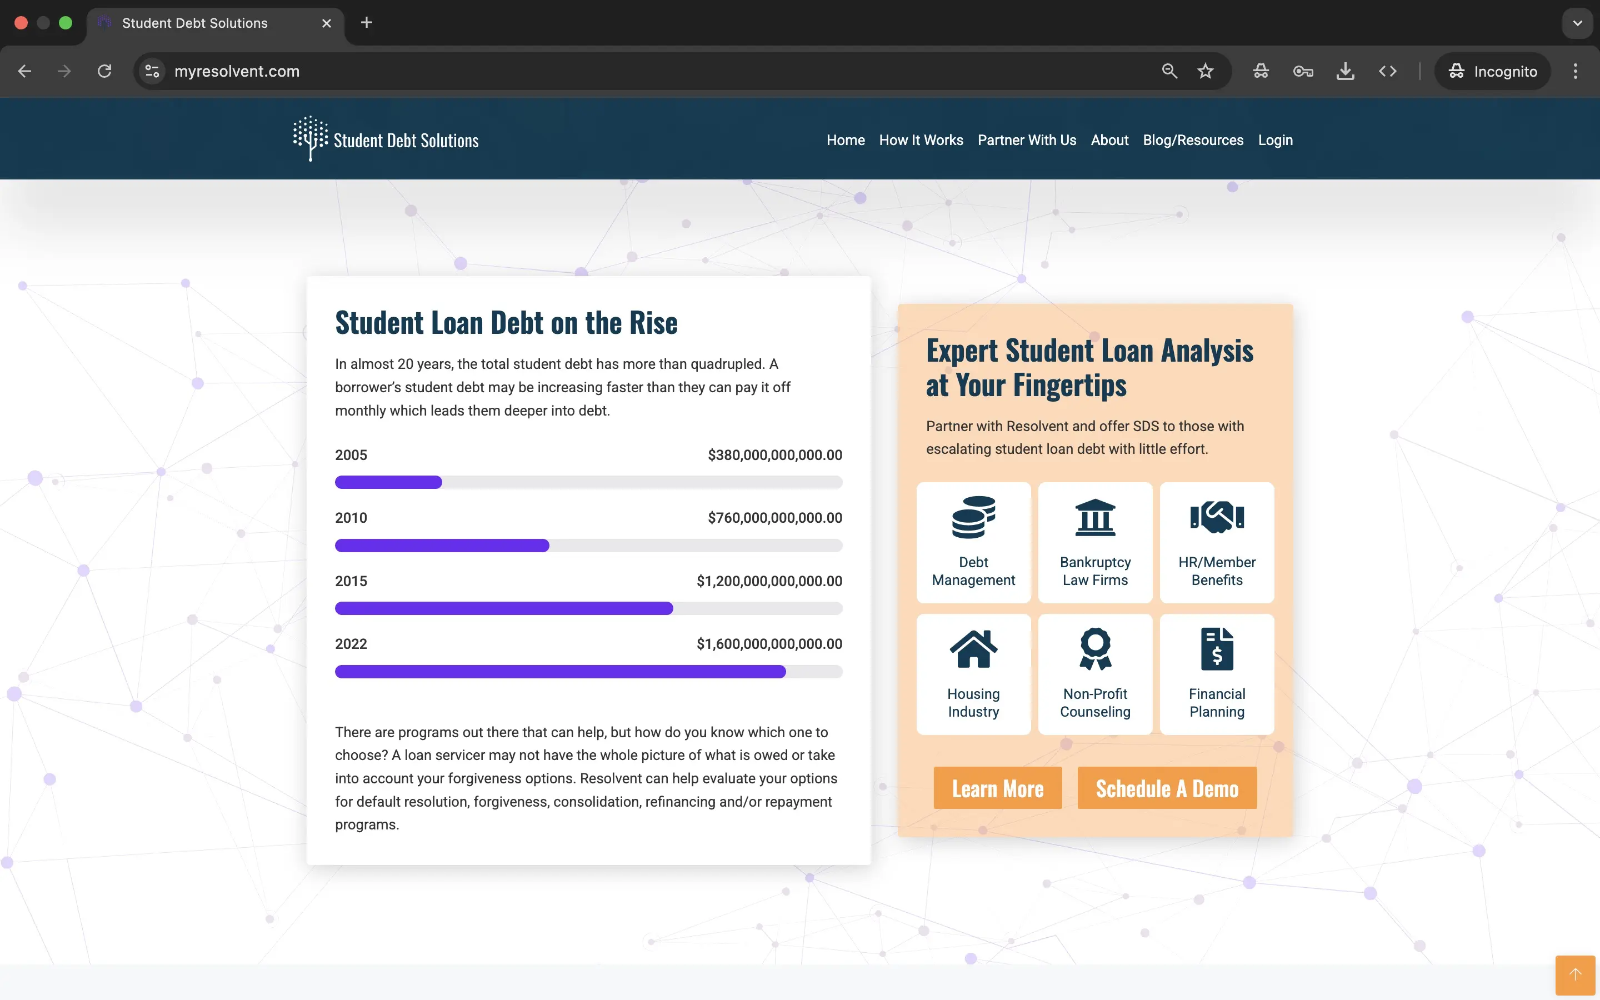Screen dimensions: 1600x1000
Task: Go to the How It Works page
Action: (921, 140)
